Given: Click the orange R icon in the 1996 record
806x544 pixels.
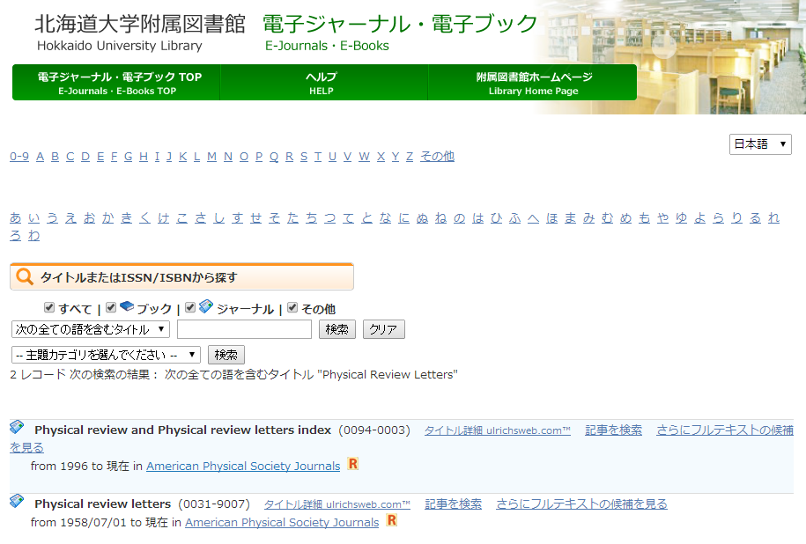Looking at the screenshot, I should (x=352, y=464).
